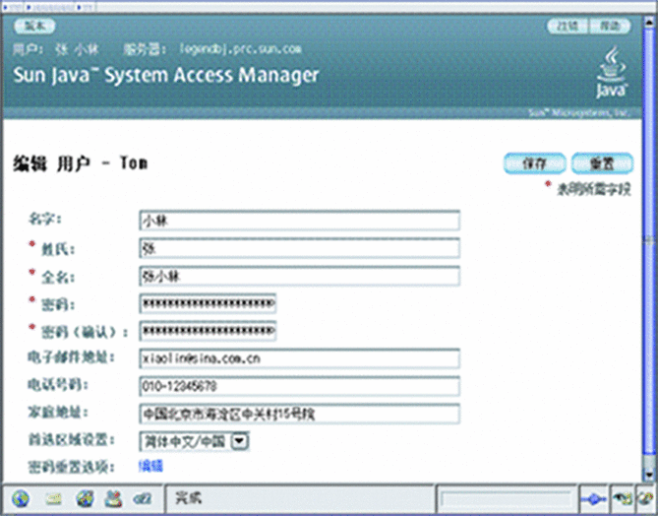Click the vertical scrollbar down arrow
Image resolution: width=658 pixels, height=516 pixels.
point(649,475)
